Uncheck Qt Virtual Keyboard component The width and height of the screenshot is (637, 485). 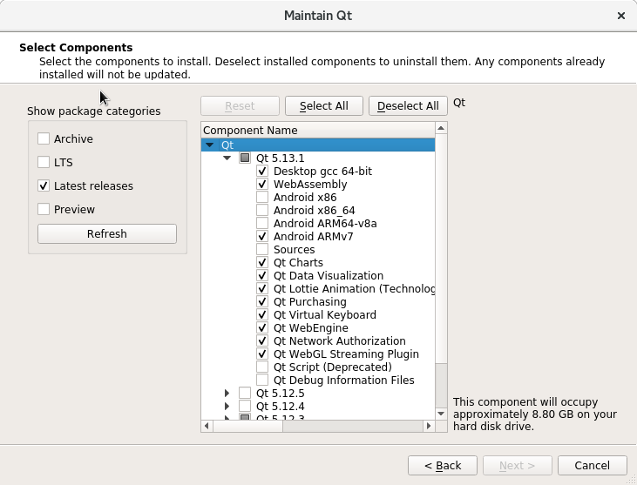click(x=262, y=314)
